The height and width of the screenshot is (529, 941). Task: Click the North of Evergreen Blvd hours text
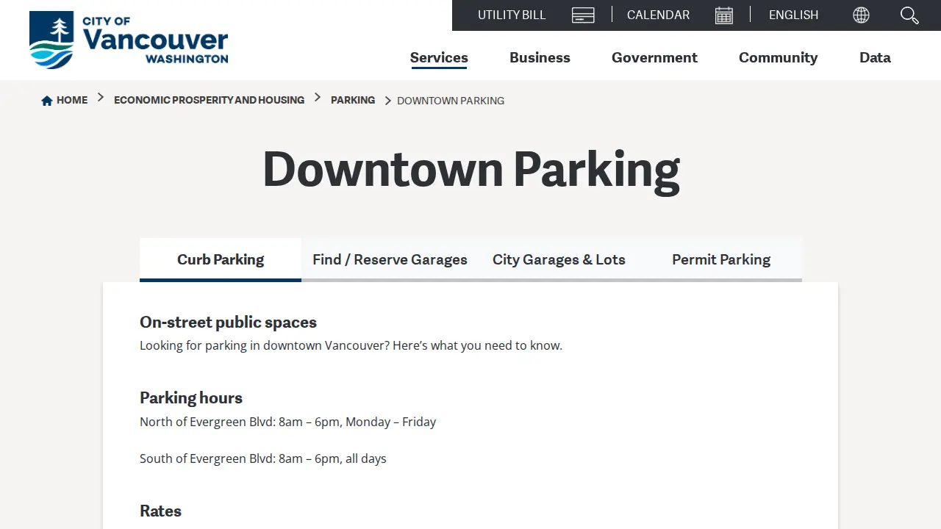click(287, 422)
